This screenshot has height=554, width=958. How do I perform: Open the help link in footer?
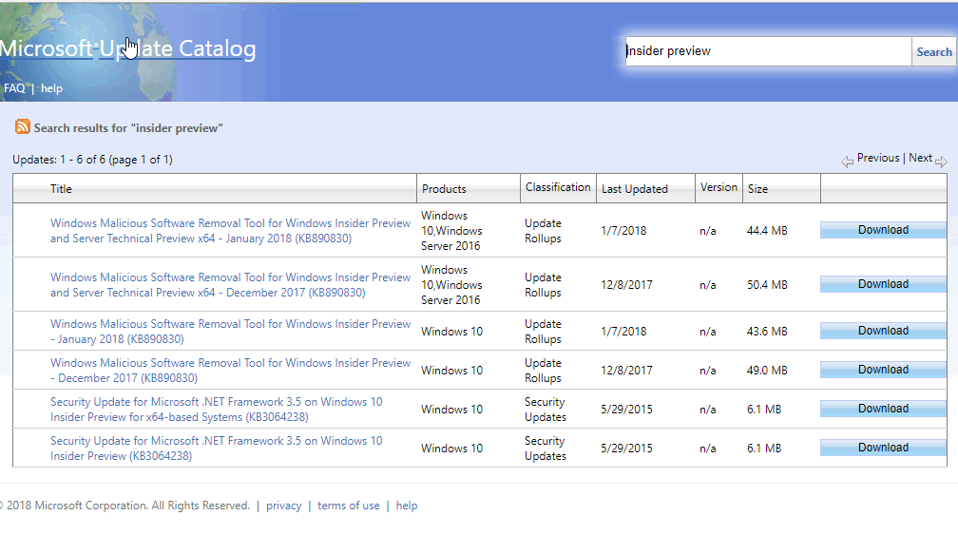click(x=407, y=506)
